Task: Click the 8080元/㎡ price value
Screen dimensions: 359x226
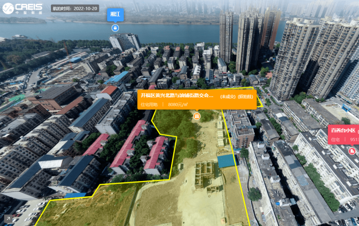Action: [178, 105]
